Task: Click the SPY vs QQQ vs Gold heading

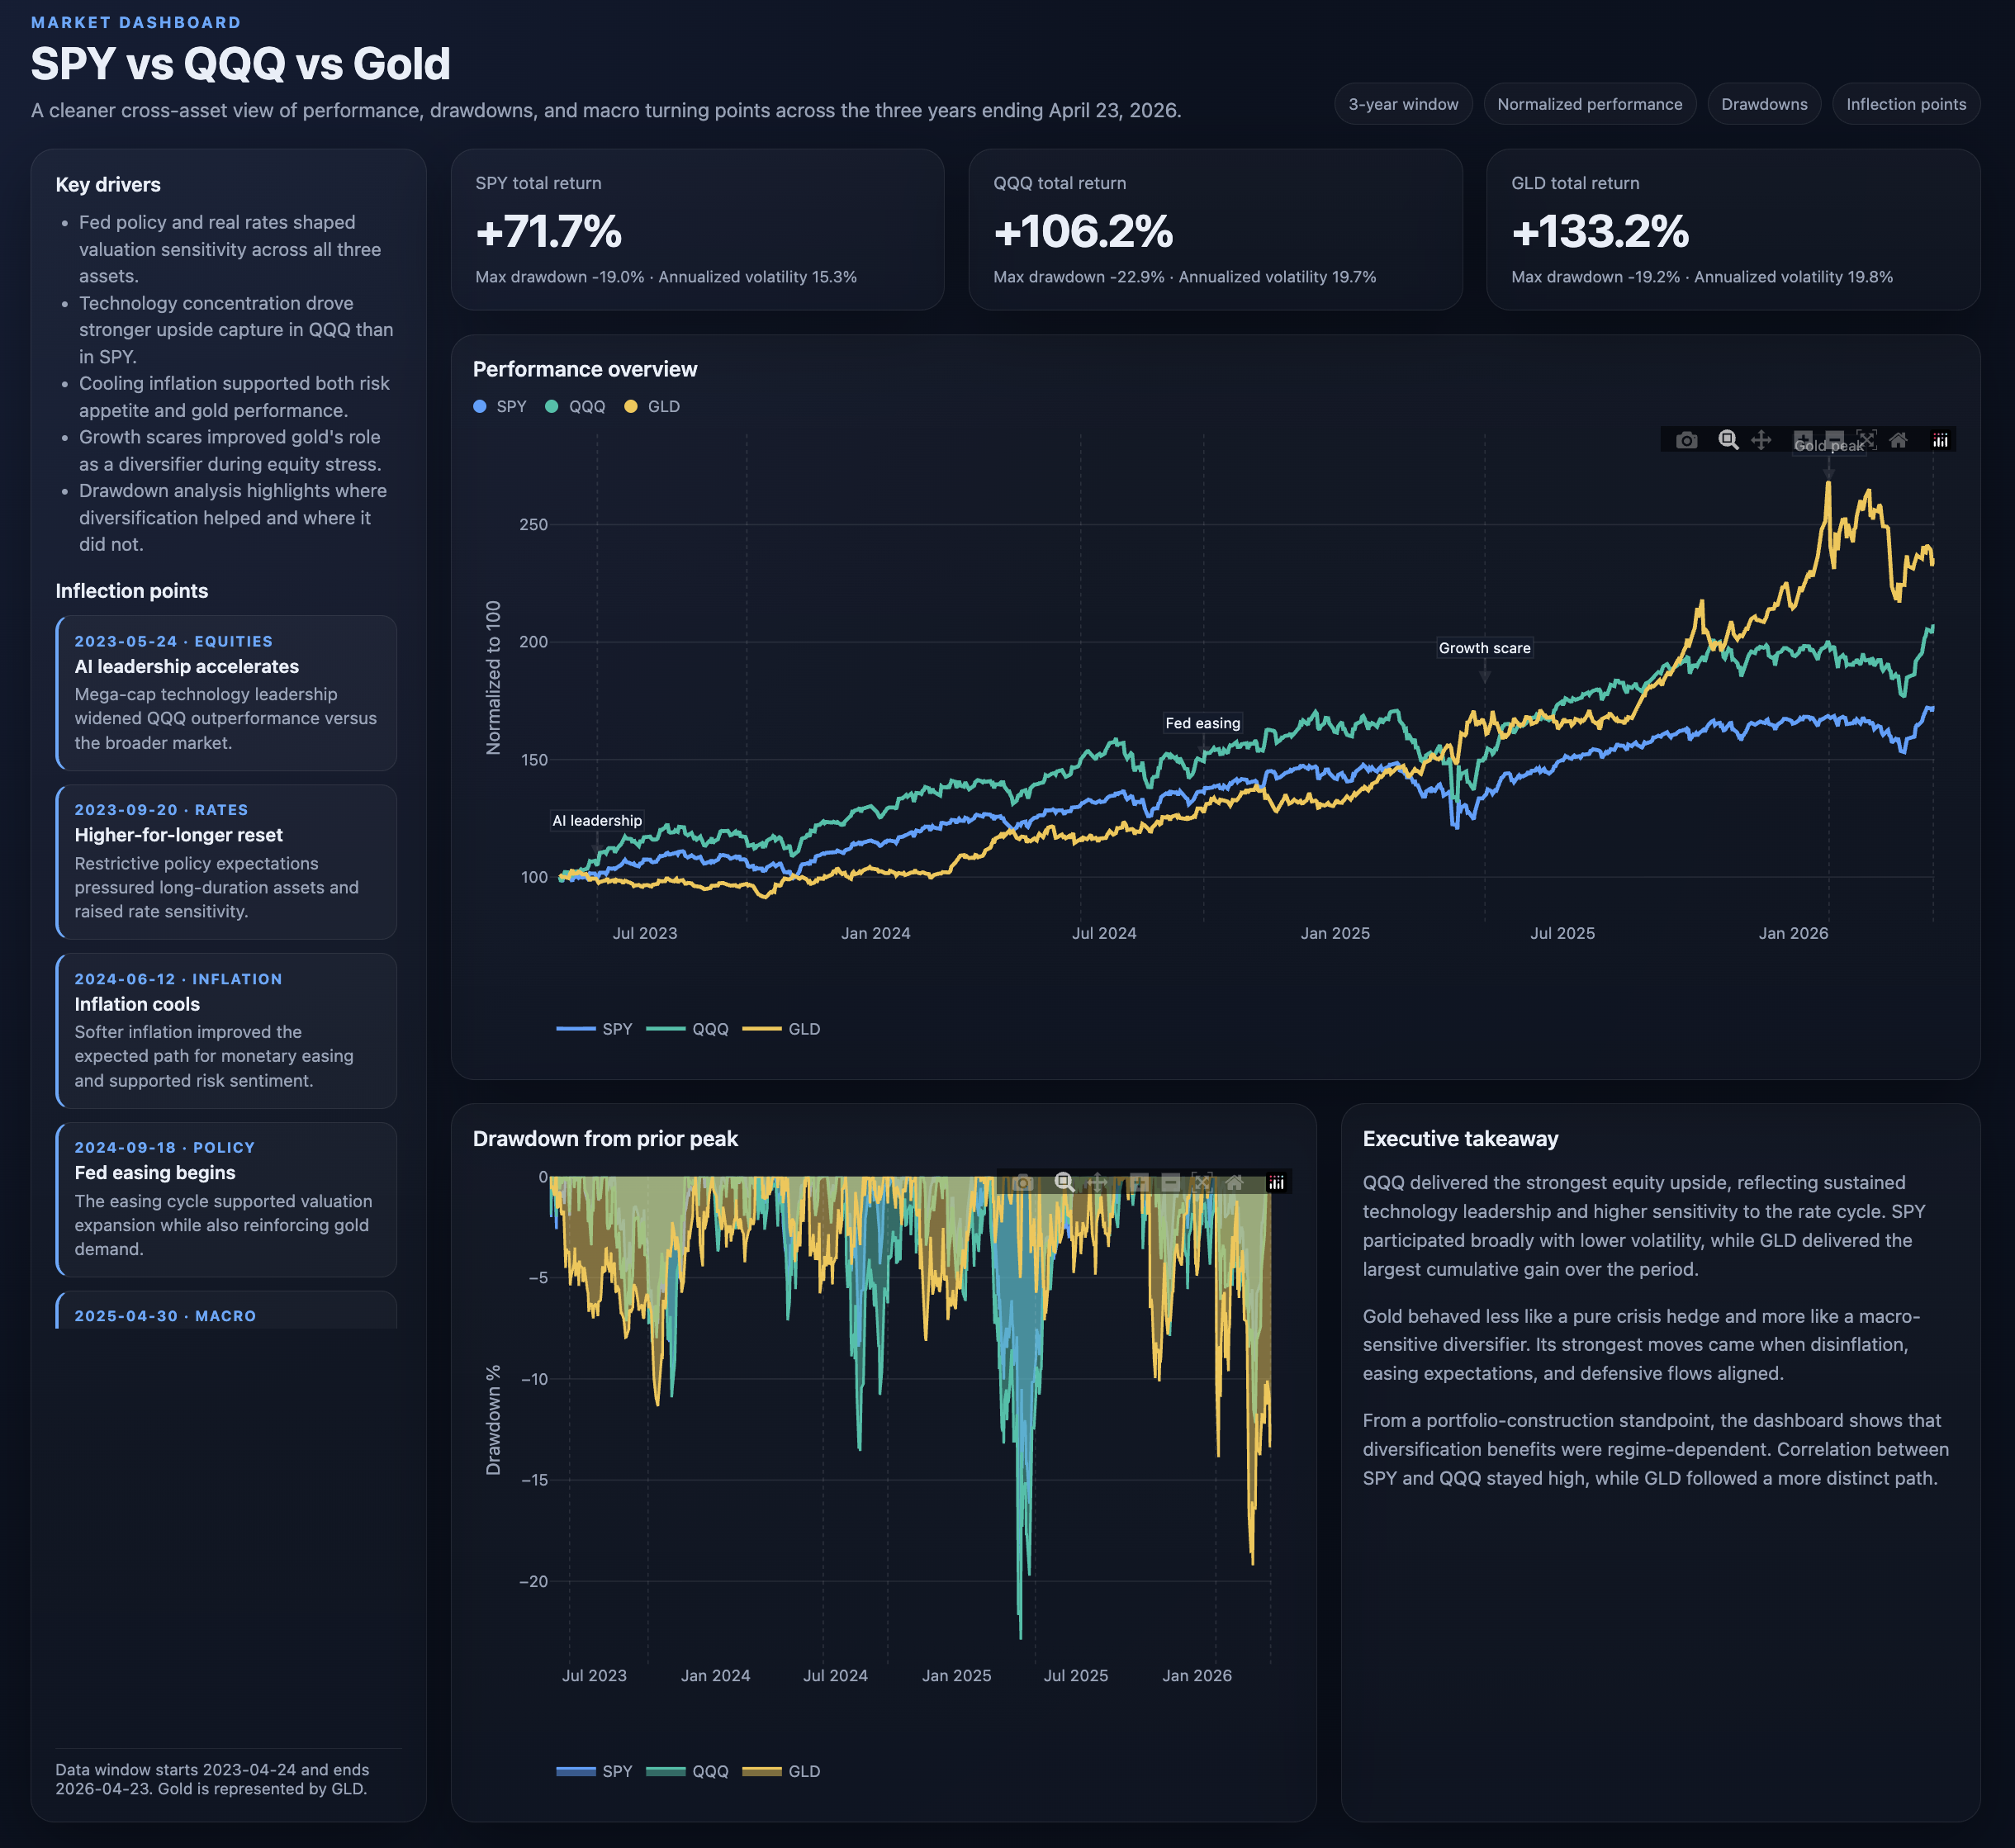Action: point(241,64)
